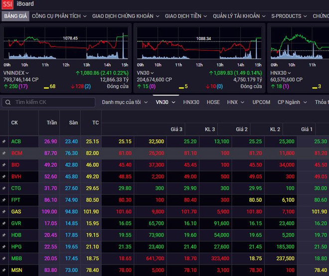Viewport: 329px width, 276px height.
Task: Click pin icon for GAS ticker
Action: [x=4, y=212]
